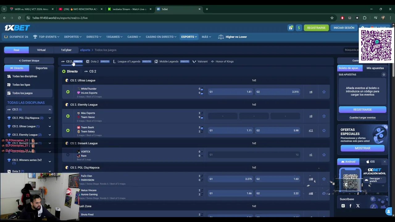Select the 1xCyber mode tab
This screenshot has height=222, width=395.
click(66, 50)
